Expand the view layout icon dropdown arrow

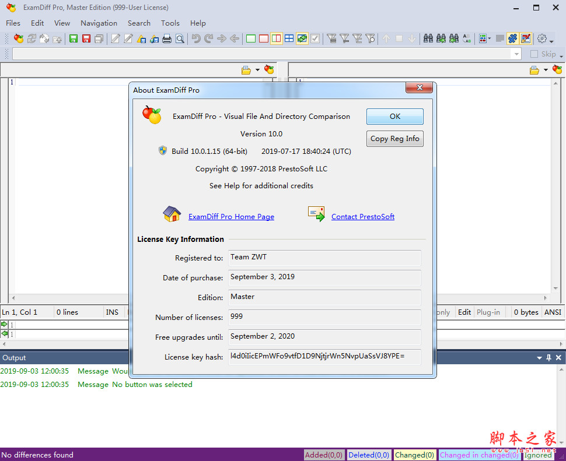[490, 38]
